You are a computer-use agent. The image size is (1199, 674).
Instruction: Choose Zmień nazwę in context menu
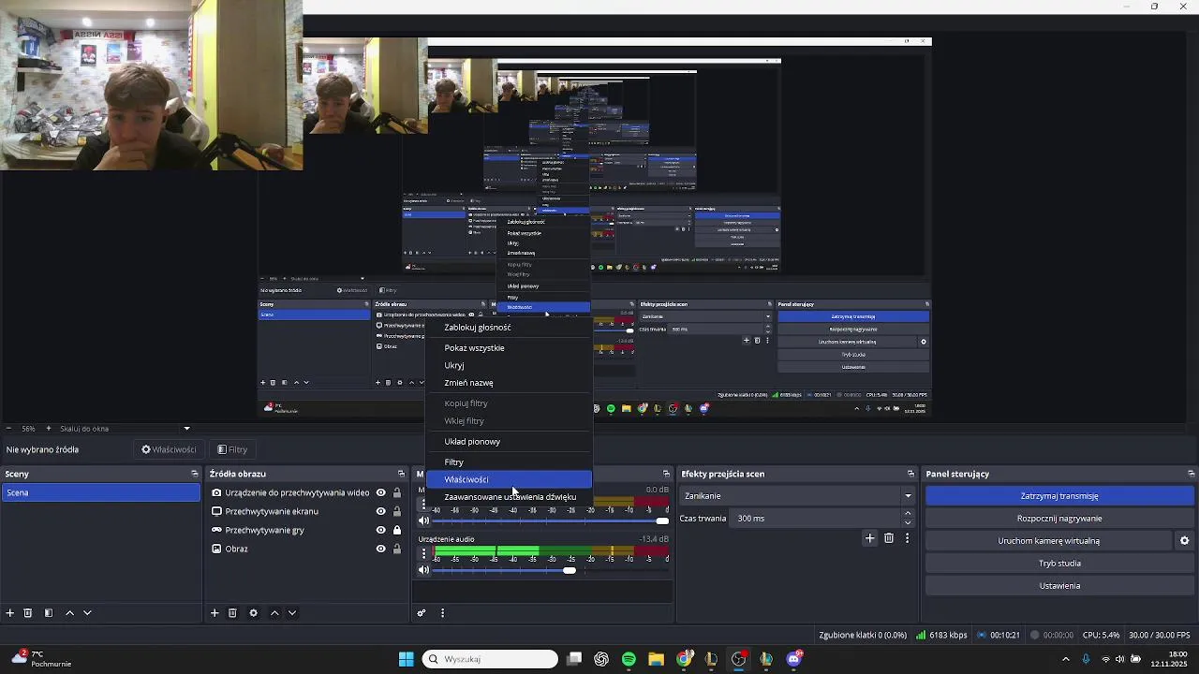pyautogui.click(x=510, y=383)
